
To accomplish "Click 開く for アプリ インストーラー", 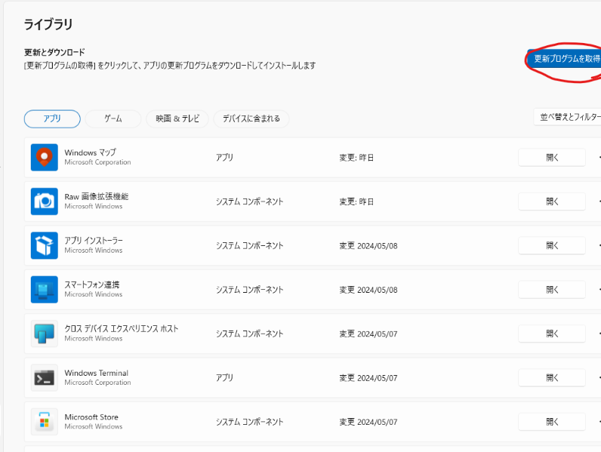I will pyautogui.click(x=551, y=245).
